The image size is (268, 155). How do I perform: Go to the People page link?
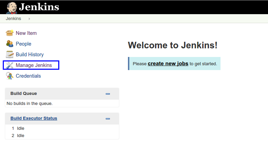(23, 44)
